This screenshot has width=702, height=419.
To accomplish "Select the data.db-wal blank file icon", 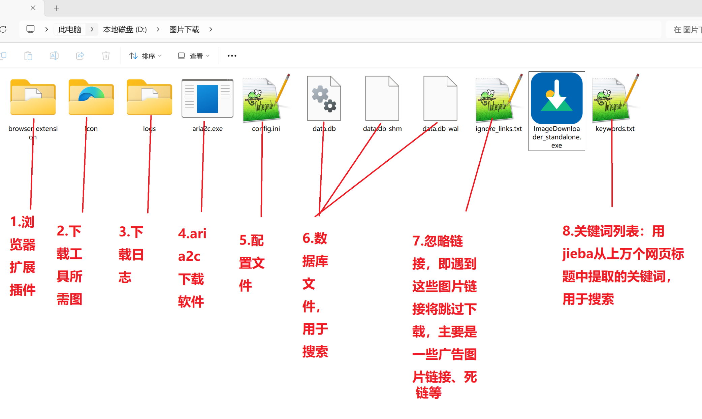I will tap(441, 98).
